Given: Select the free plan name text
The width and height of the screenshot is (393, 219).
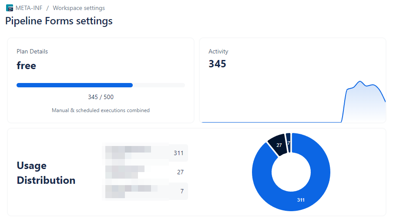Looking at the screenshot, I should 26,66.
